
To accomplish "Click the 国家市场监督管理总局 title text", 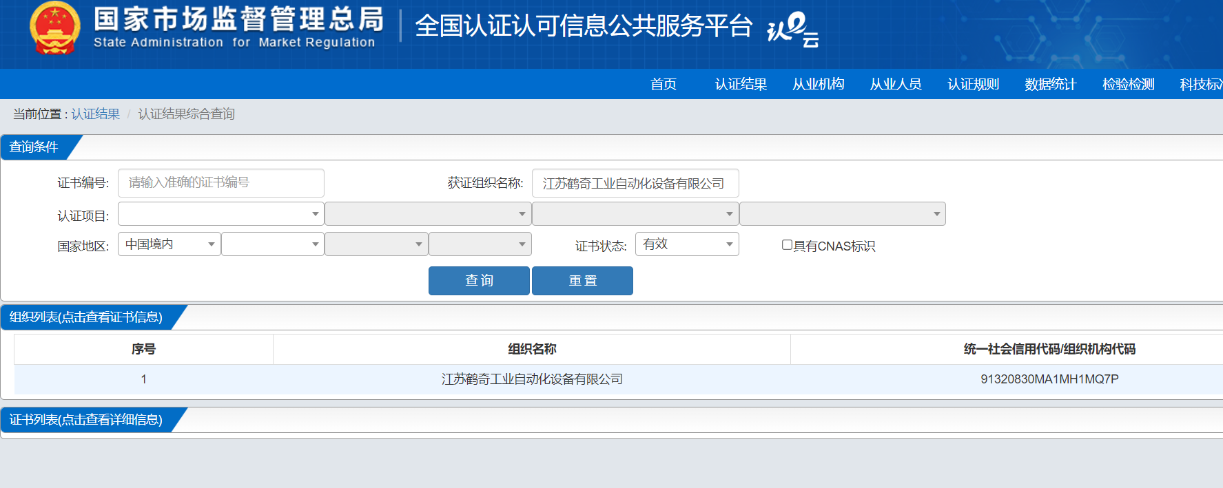I will pyautogui.click(x=238, y=19).
